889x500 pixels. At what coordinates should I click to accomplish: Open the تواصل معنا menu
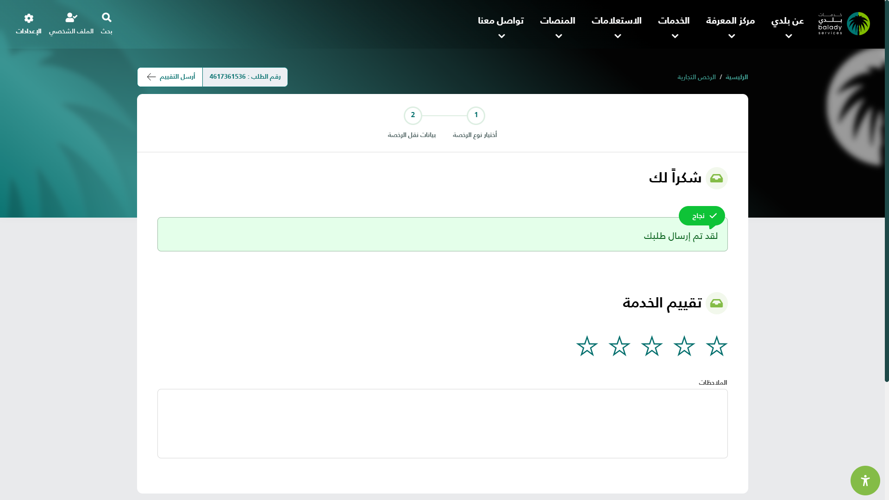(x=501, y=21)
